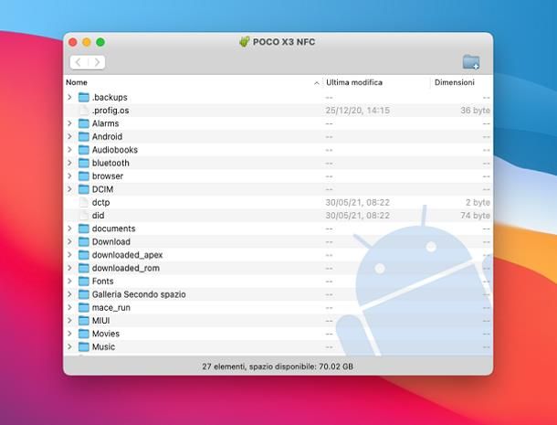The height and width of the screenshot is (425, 557).
Task: Select the DCIM folder icon
Action: pos(83,189)
